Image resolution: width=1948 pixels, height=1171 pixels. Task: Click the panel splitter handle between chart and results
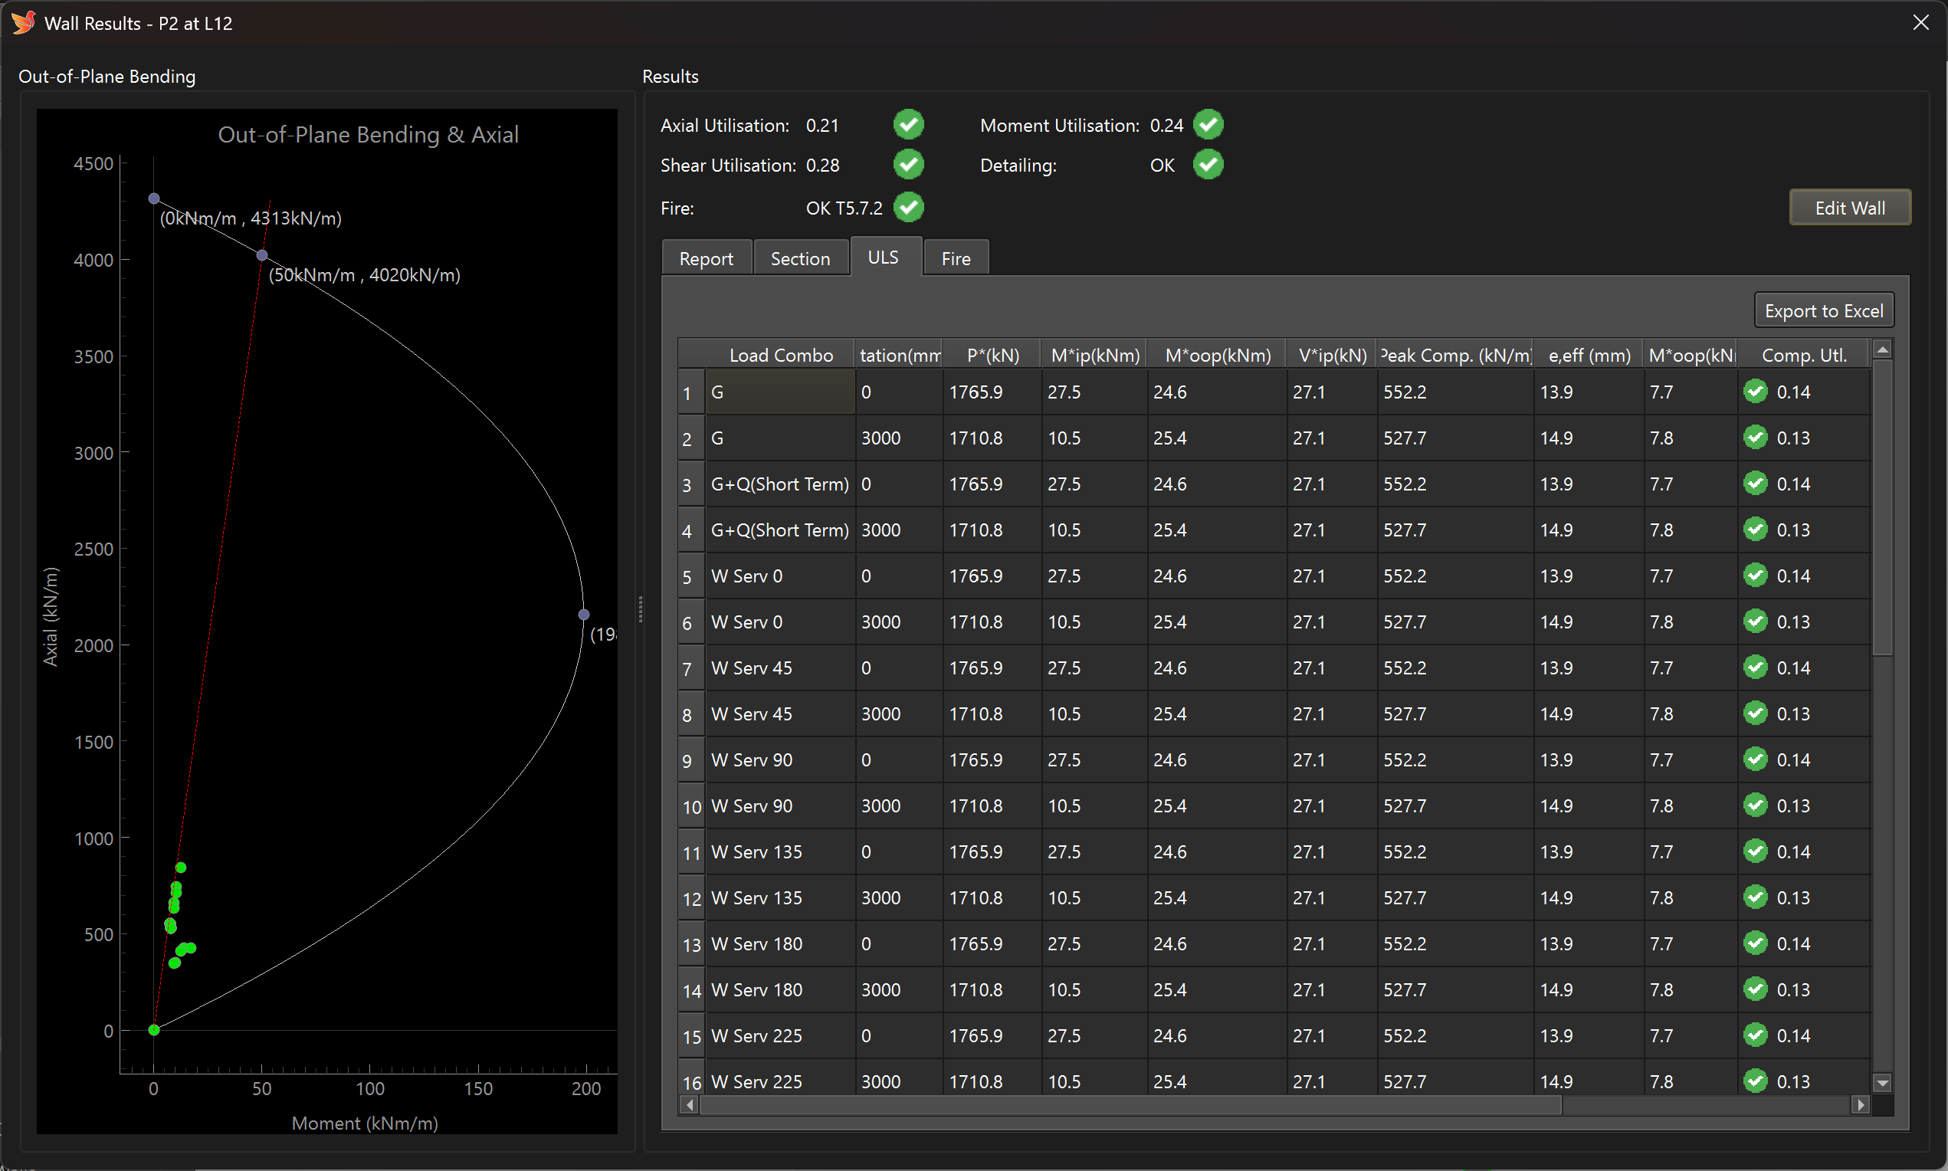[640, 608]
